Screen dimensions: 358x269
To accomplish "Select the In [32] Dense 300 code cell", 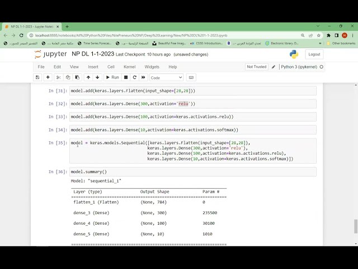I will point(193,104).
